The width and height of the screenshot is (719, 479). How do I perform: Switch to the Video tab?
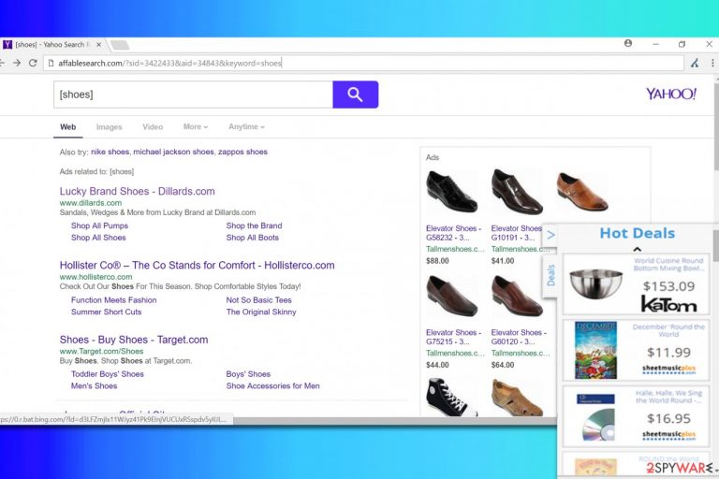(x=153, y=127)
